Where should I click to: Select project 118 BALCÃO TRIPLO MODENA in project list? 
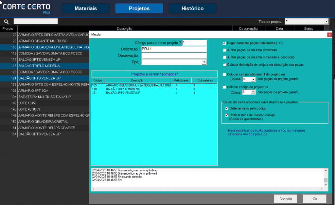coord(44,66)
